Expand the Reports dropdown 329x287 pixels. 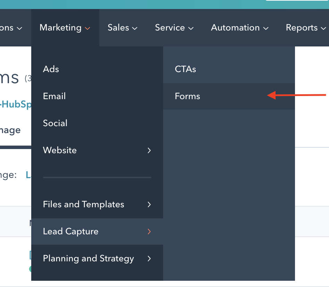[x=305, y=28]
